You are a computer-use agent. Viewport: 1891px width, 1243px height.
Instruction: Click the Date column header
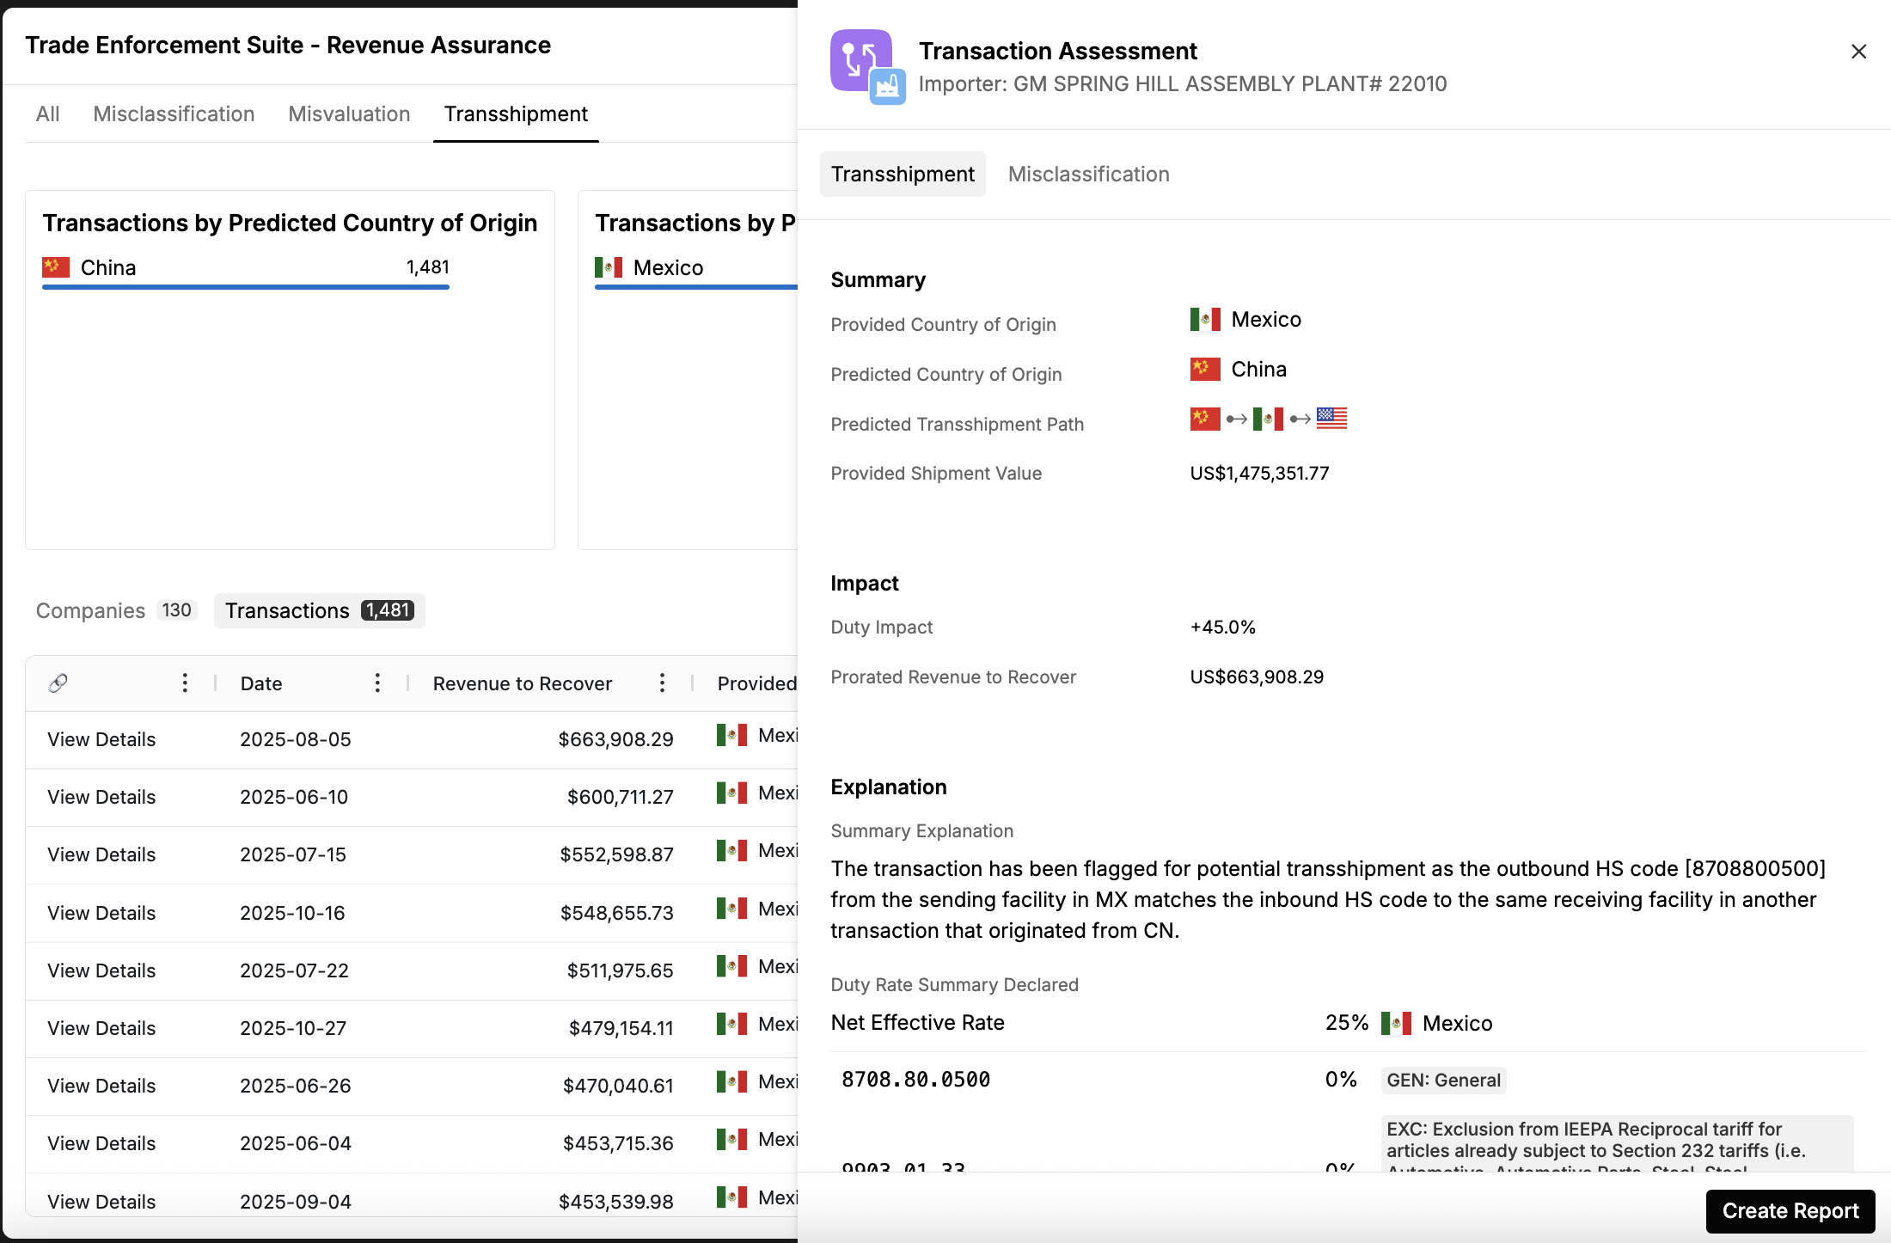click(x=261, y=683)
